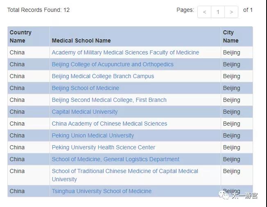Open Beijing Medical College Branch Campus link
The image size is (267, 207).
103,76
